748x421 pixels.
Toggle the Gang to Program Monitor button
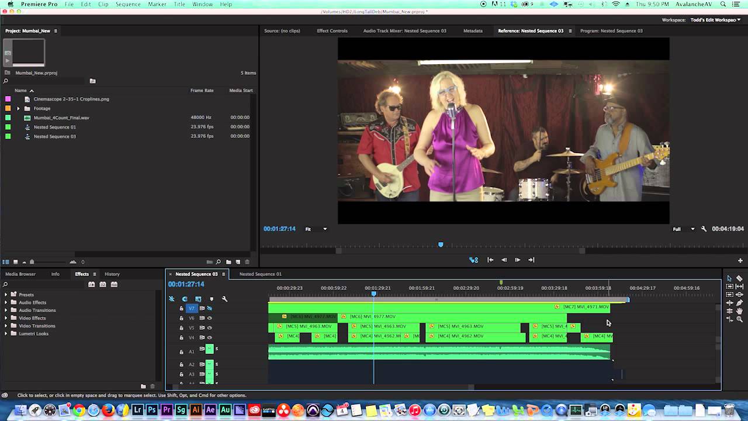click(x=473, y=260)
